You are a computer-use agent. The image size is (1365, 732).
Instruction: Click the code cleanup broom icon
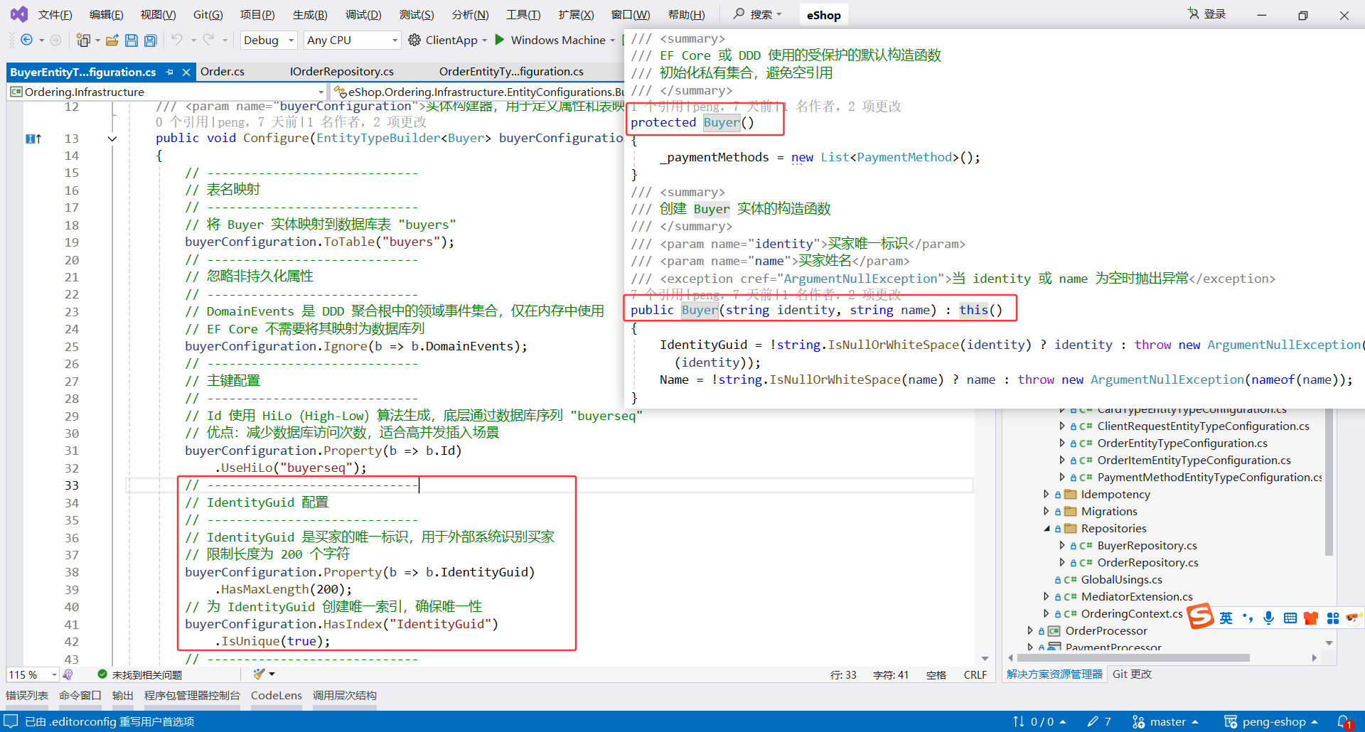(259, 674)
